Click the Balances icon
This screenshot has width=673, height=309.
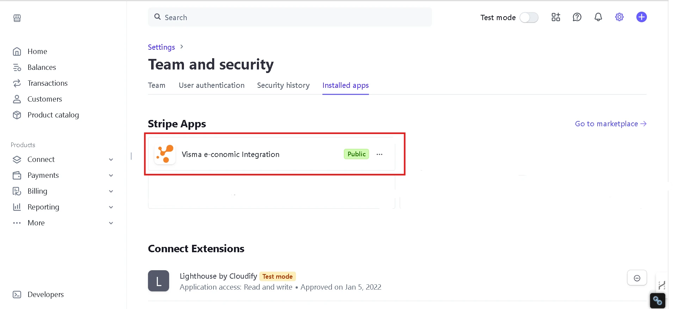pos(17,67)
